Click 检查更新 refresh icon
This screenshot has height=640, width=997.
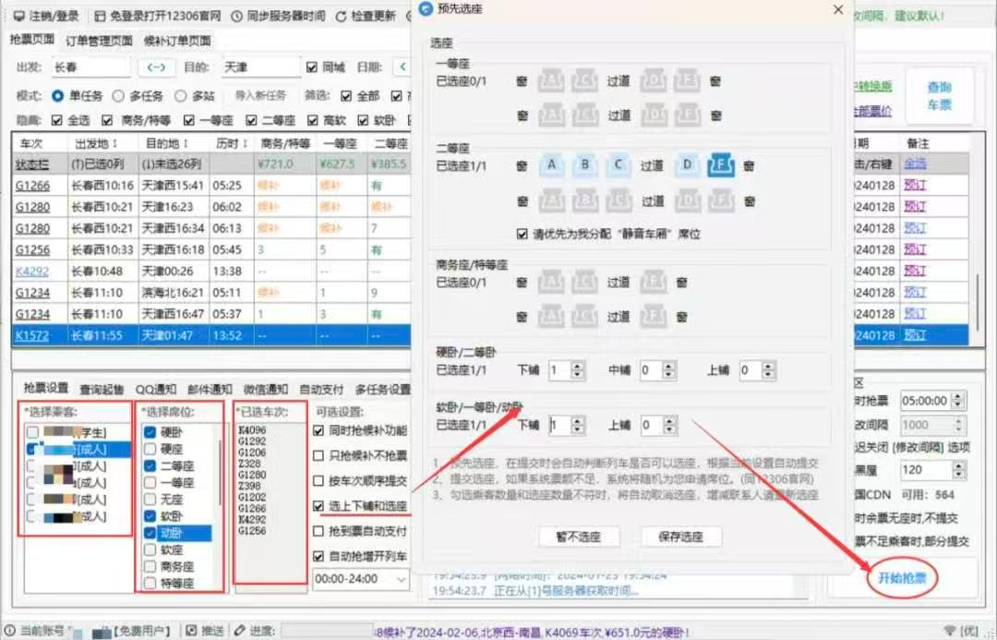tap(341, 16)
